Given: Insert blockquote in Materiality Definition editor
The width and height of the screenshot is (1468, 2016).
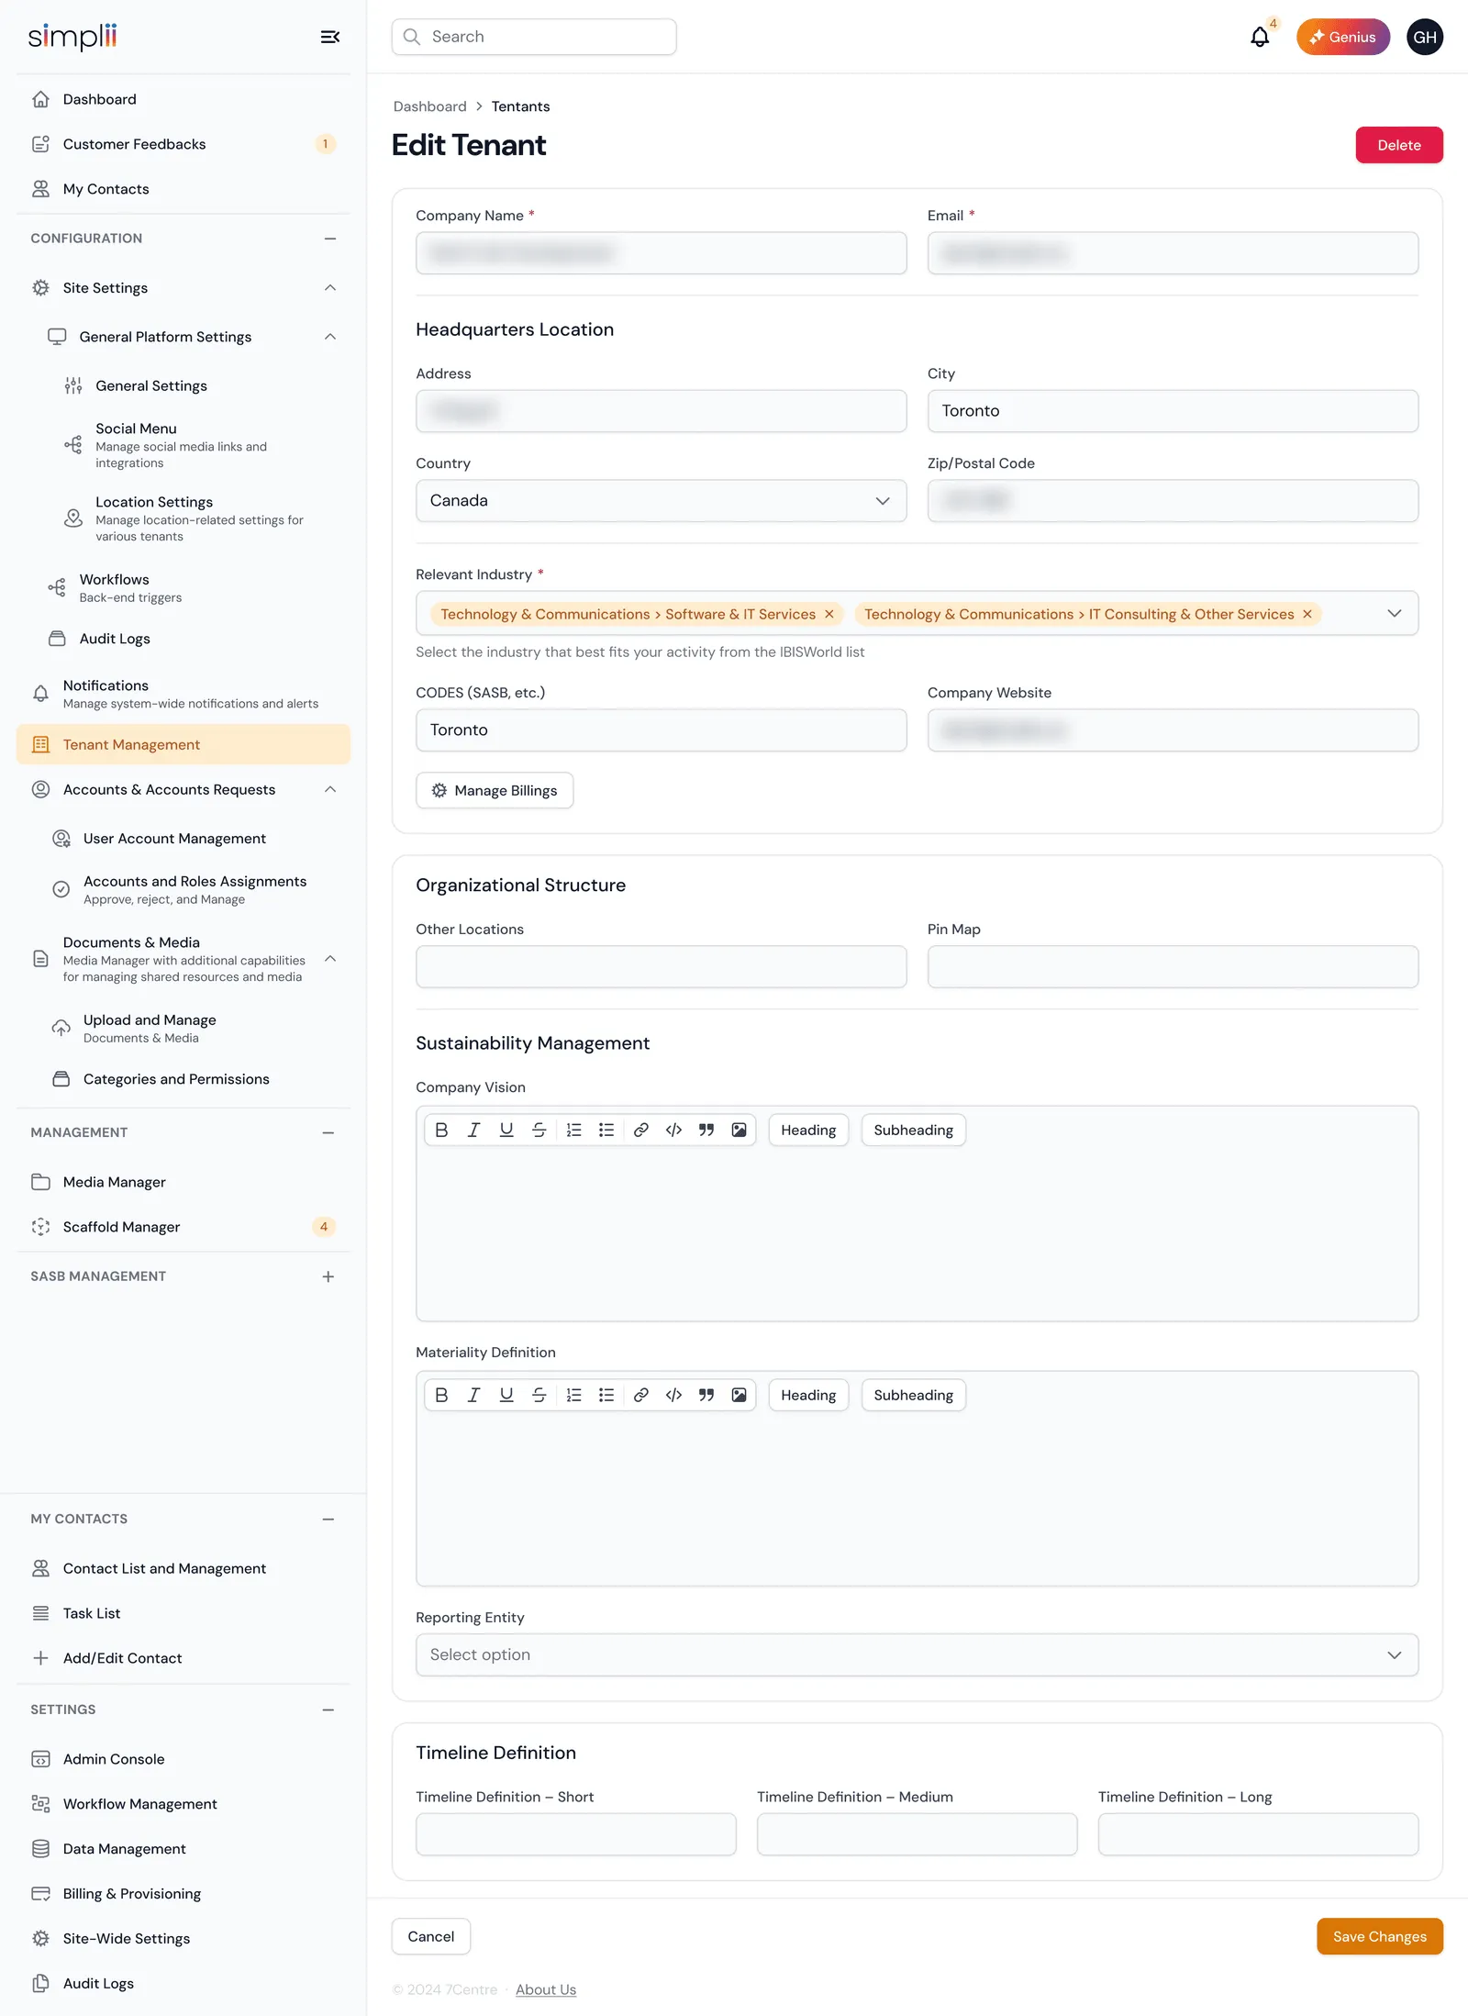Looking at the screenshot, I should pos(706,1395).
